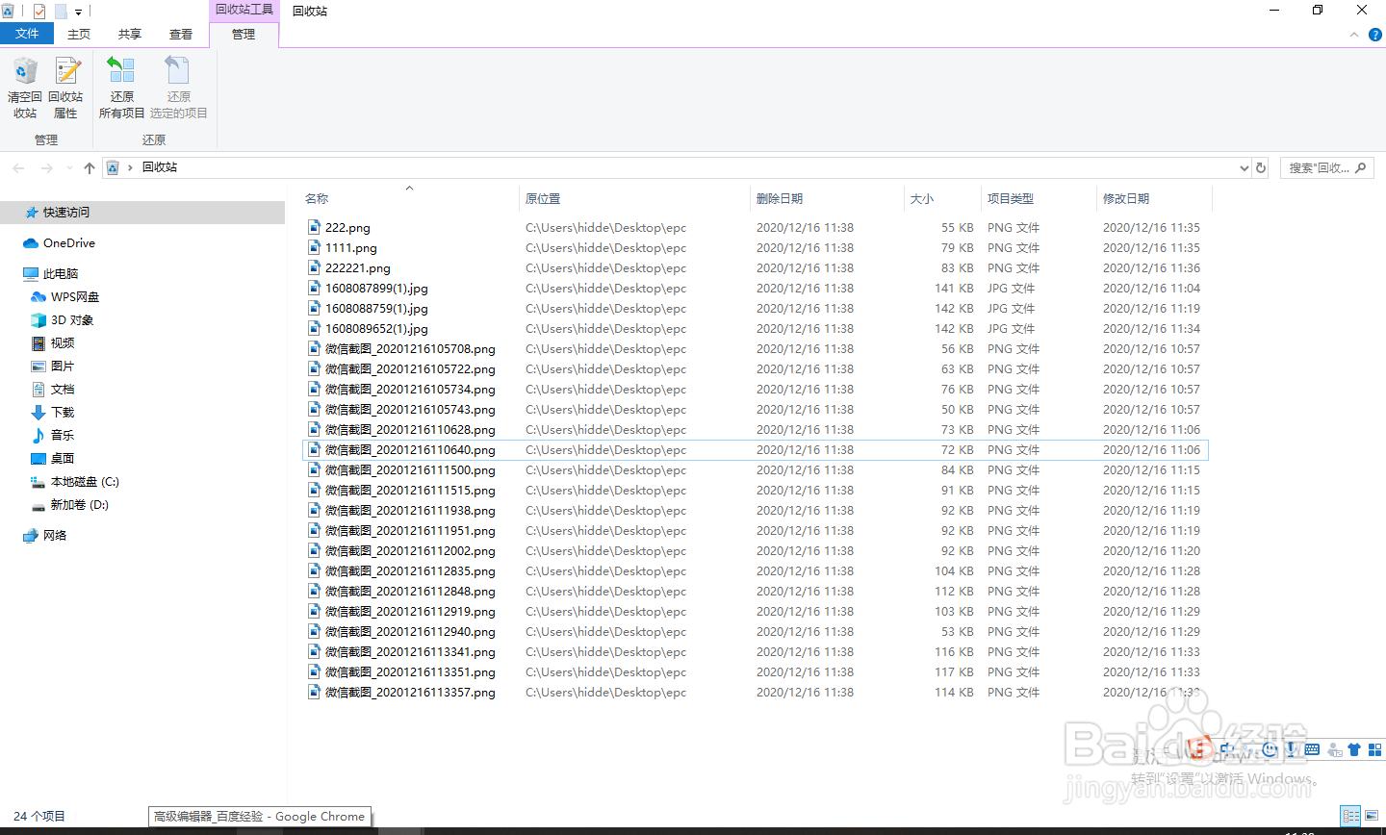Switch to details view icon in status bar

pos(1351,816)
